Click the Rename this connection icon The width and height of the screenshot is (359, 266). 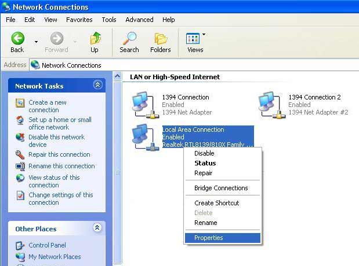20,166
